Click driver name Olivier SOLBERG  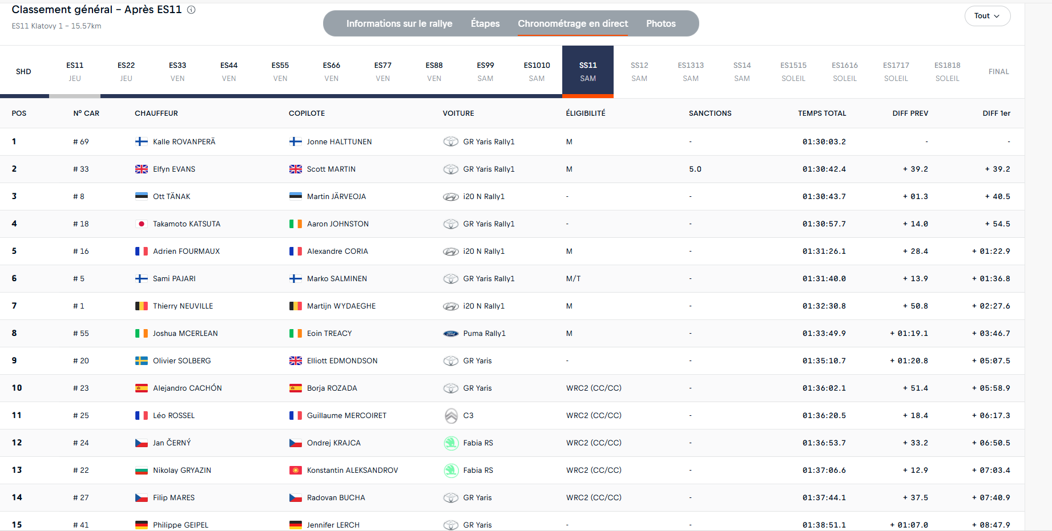click(182, 360)
